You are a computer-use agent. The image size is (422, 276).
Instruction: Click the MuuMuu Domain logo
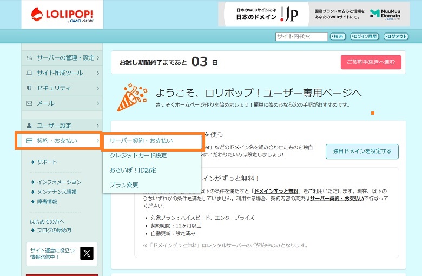385,14
